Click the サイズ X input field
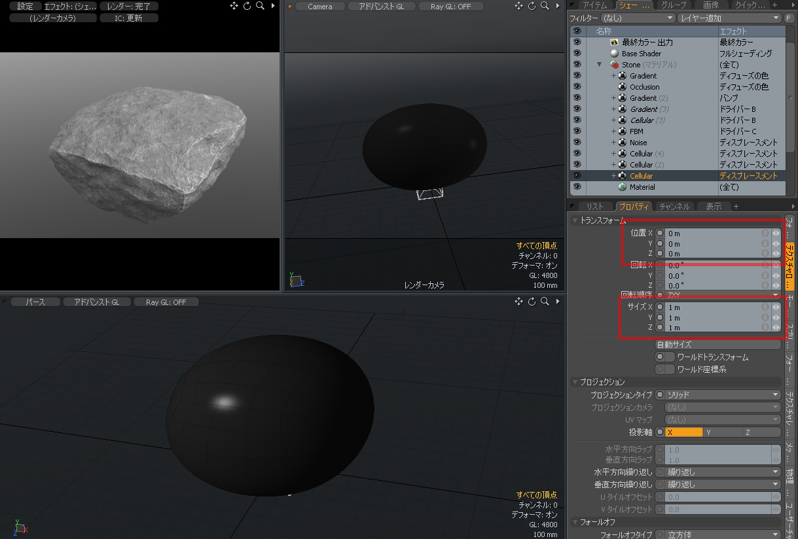Screen dimensions: 798x539 click(714, 307)
